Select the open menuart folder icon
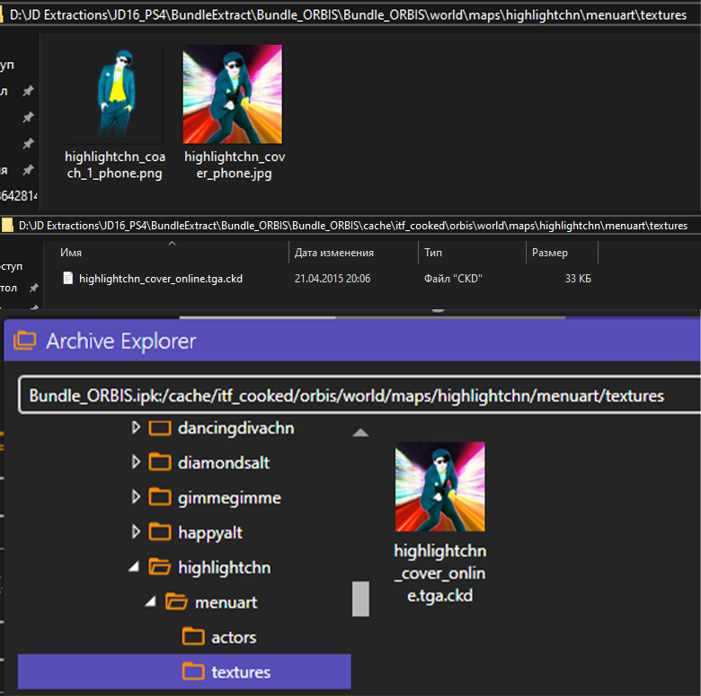The width and height of the screenshot is (701, 696). tap(176, 602)
